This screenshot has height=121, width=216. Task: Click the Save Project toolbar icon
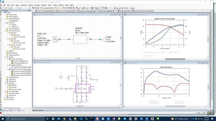pos(9,8)
